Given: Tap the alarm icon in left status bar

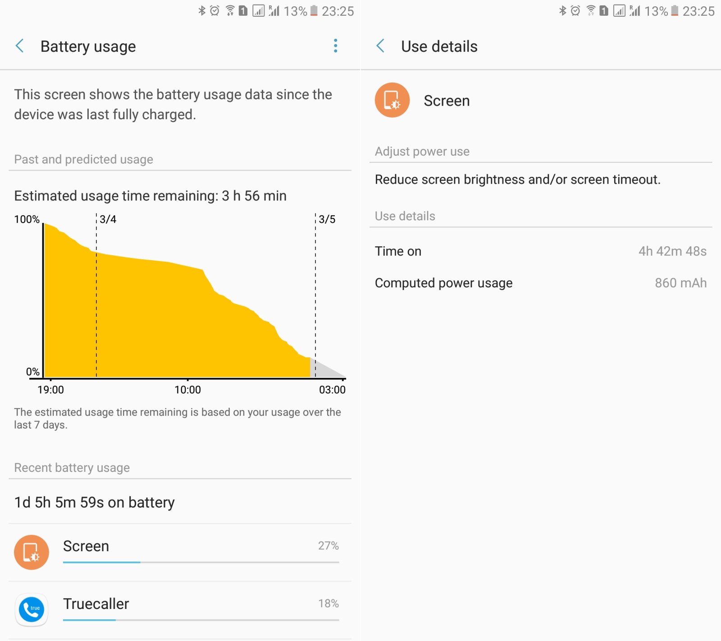Looking at the screenshot, I should click(214, 10).
